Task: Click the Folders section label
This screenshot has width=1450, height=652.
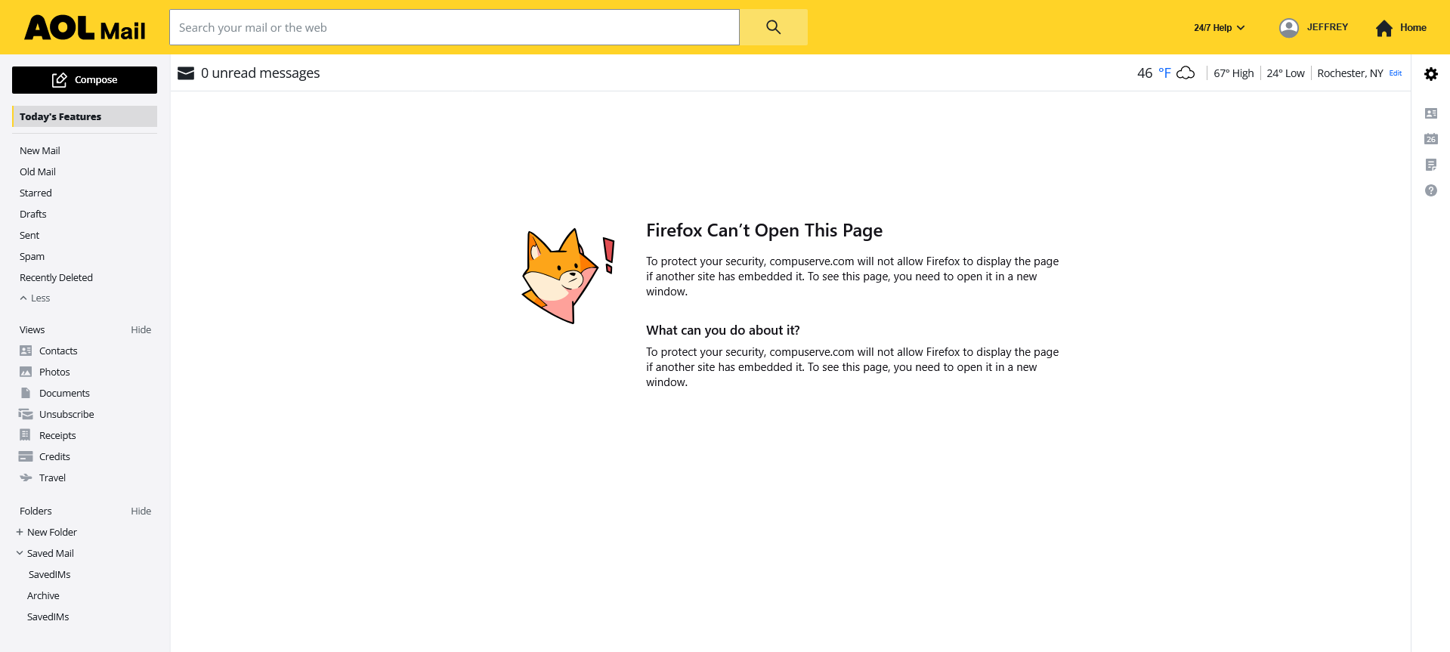Action: tap(36, 511)
